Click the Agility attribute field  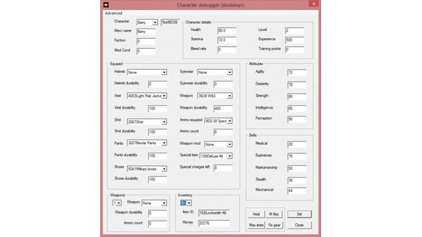(297, 72)
